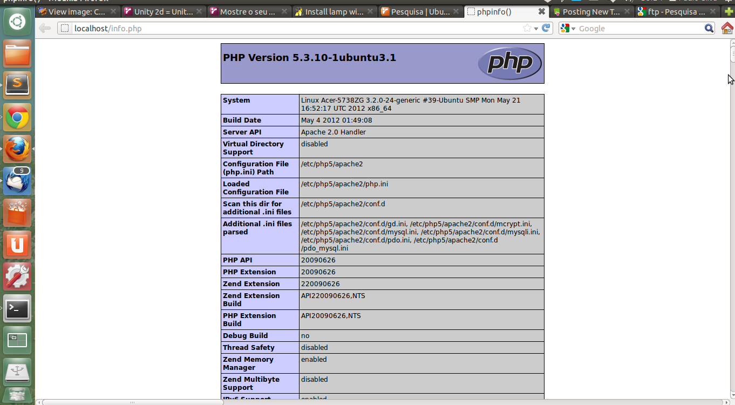Launch Sublime Text from the launcher
This screenshot has height=405, width=735.
pos(17,85)
